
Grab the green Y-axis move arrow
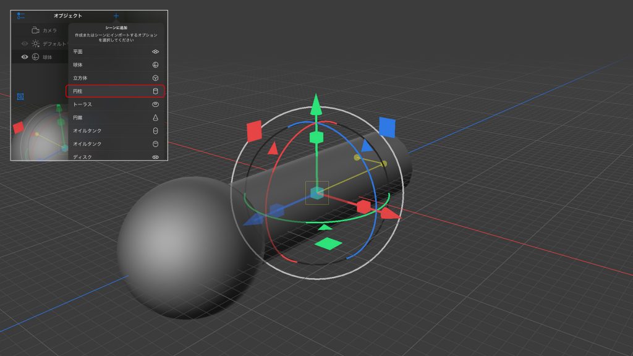click(316, 105)
